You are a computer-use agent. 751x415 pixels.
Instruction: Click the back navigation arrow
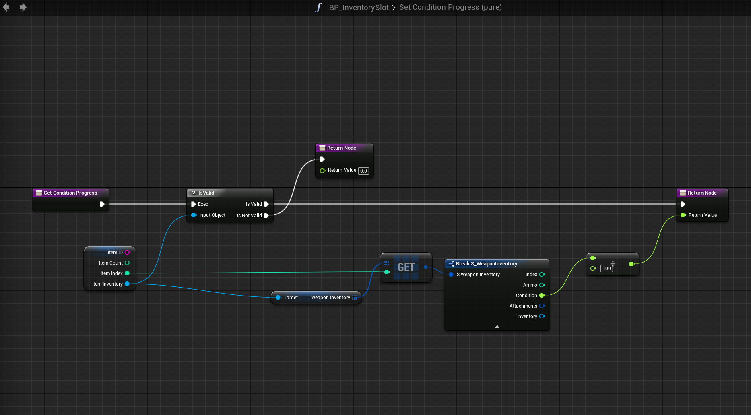click(6, 7)
